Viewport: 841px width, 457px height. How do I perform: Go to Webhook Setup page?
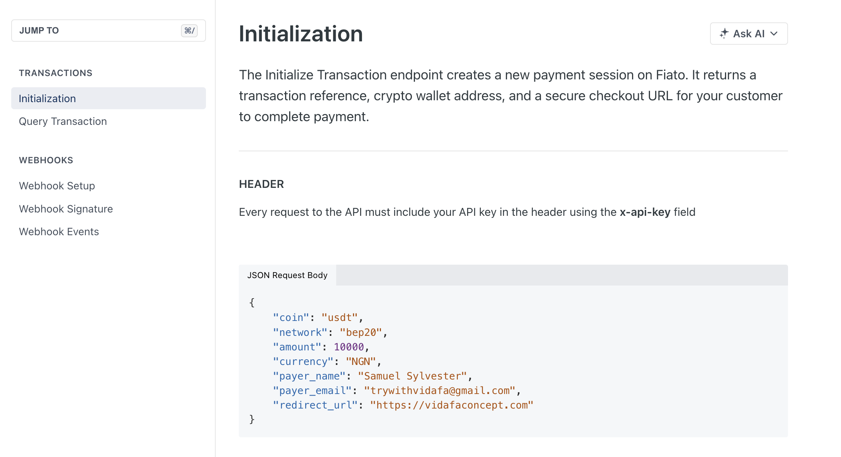(57, 186)
